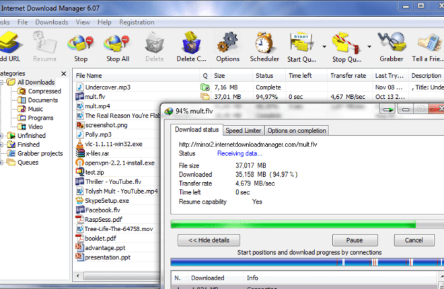
Task: Open the Downloads menu
Action: 52,22
